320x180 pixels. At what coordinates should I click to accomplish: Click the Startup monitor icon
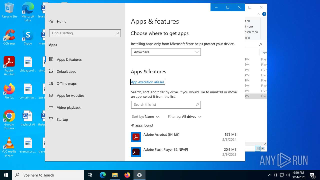tap(51, 119)
